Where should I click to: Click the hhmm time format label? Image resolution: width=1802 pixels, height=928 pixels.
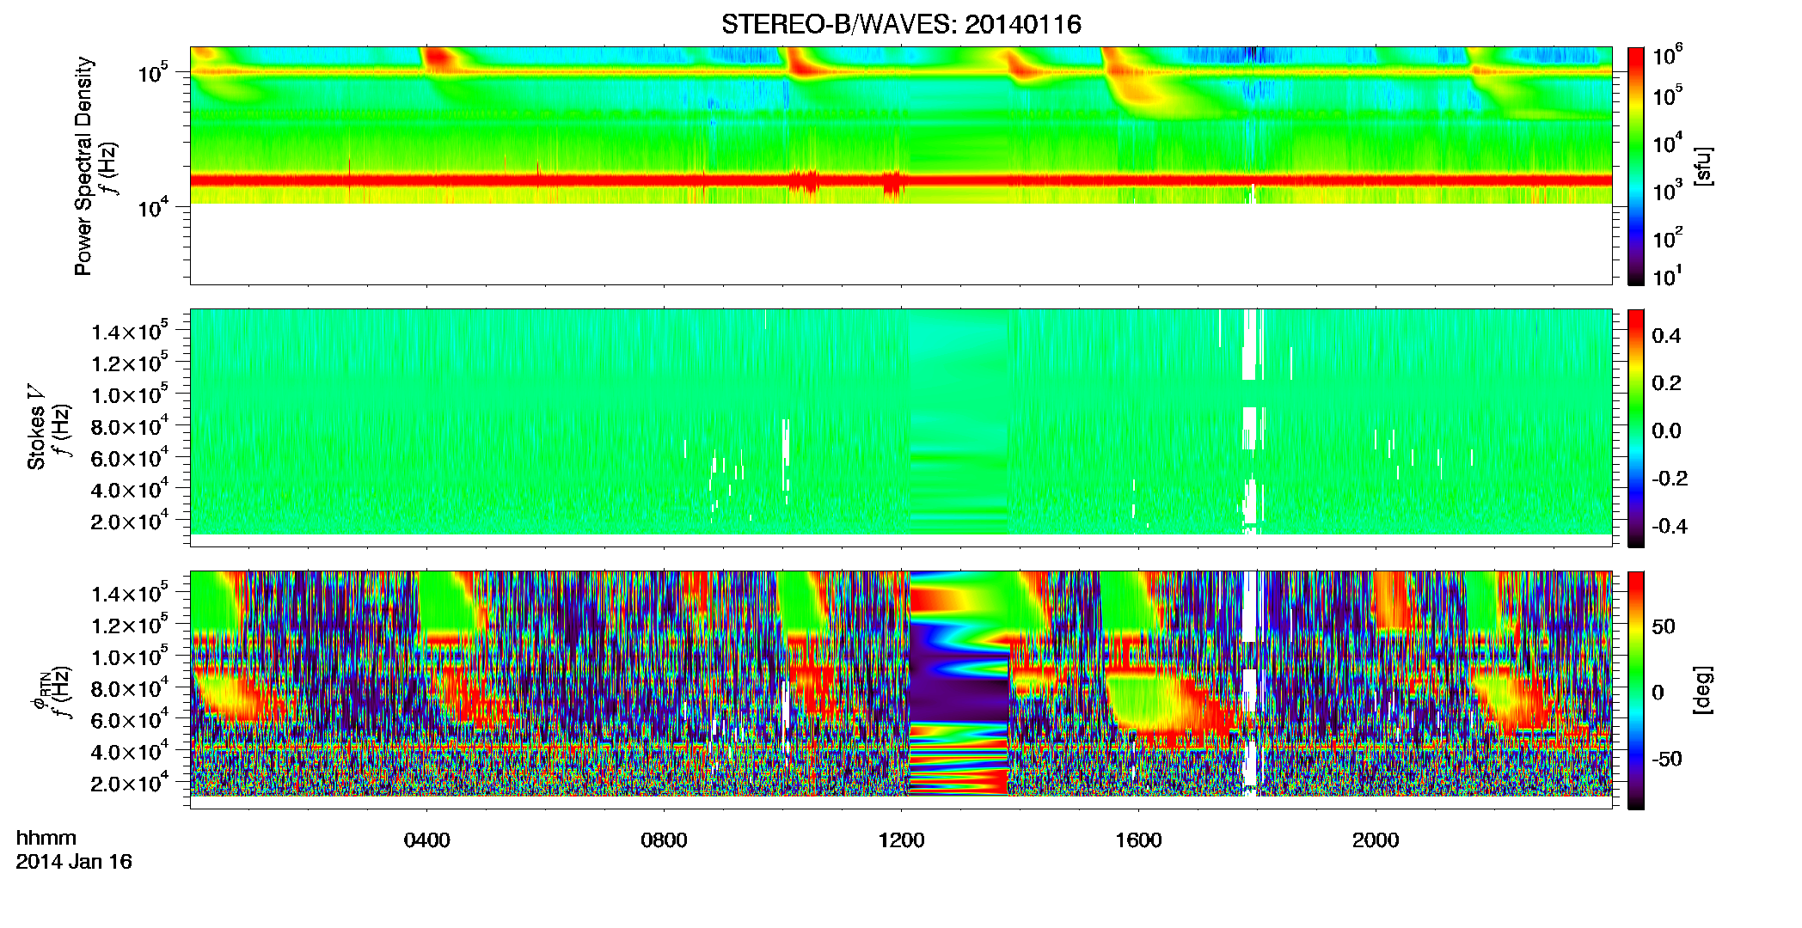coord(46,839)
